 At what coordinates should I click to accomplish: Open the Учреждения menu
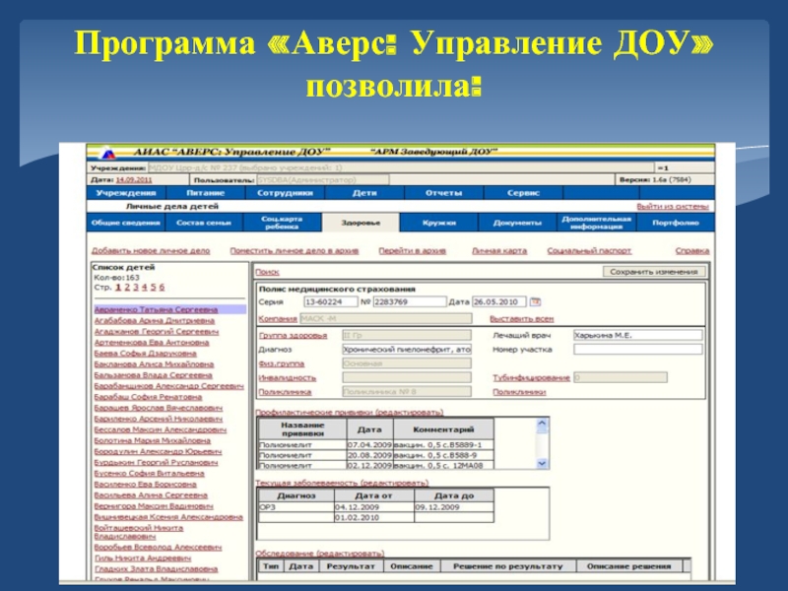pos(126,193)
